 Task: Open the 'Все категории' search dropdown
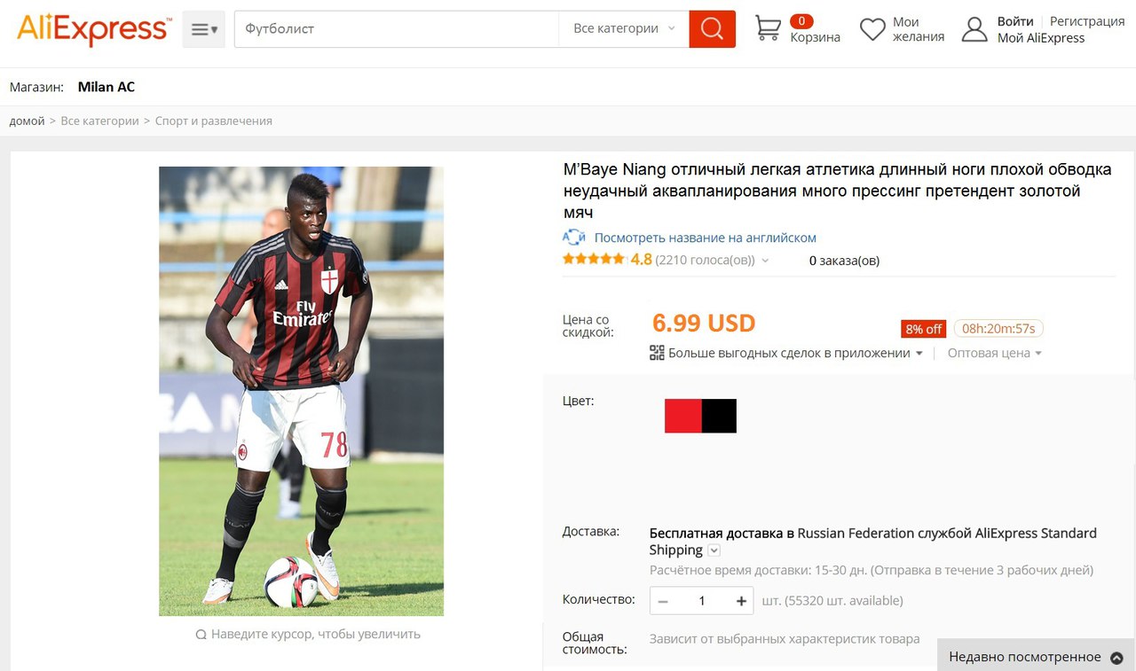[624, 29]
